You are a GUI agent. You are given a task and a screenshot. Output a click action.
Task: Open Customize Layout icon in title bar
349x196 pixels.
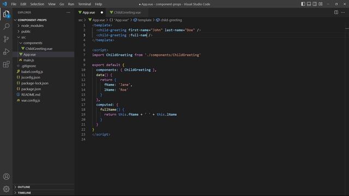point(321,4)
